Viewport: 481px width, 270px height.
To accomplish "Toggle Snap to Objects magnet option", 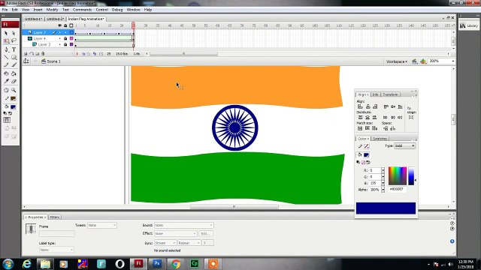I will (x=7, y=120).
